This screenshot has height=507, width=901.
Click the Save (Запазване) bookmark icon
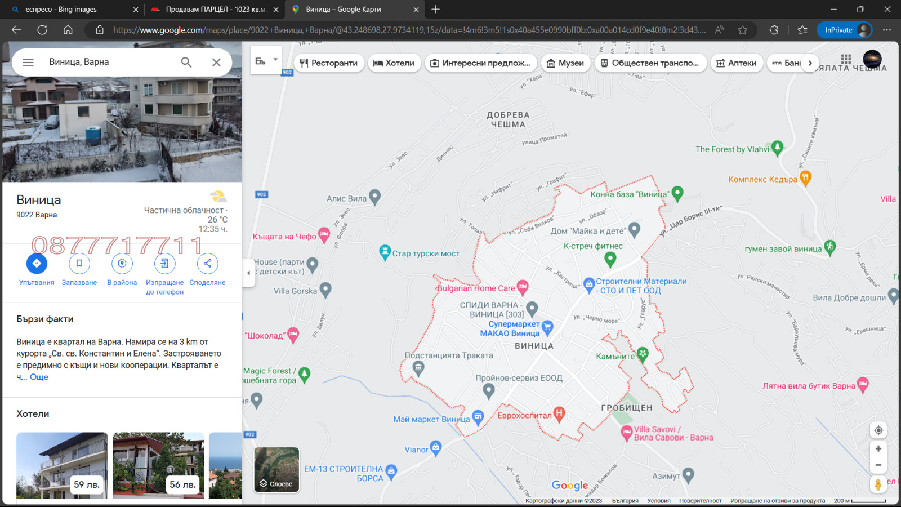click(x=79, y=263)
